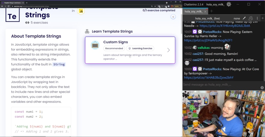The height and width of the screenshot is (137, 265).
Task: Close the hola_soy_milk_ Chatterino tab
Action: pyautogui.click(x=205, y=12)
